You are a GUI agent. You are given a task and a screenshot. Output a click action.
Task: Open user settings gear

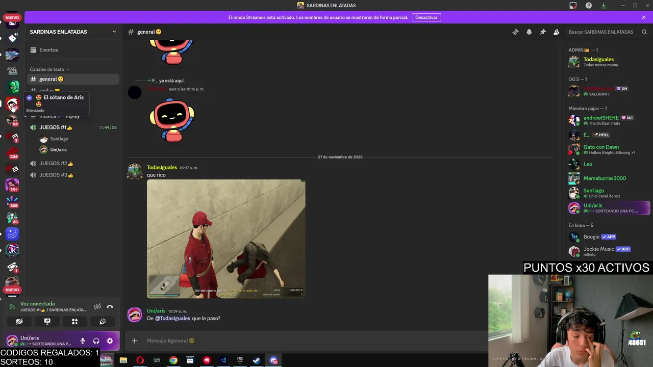(110, 341)
